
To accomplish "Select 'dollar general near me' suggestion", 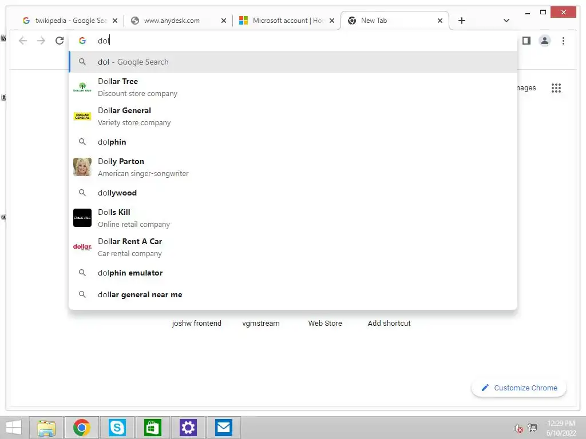I will (293, 294).
